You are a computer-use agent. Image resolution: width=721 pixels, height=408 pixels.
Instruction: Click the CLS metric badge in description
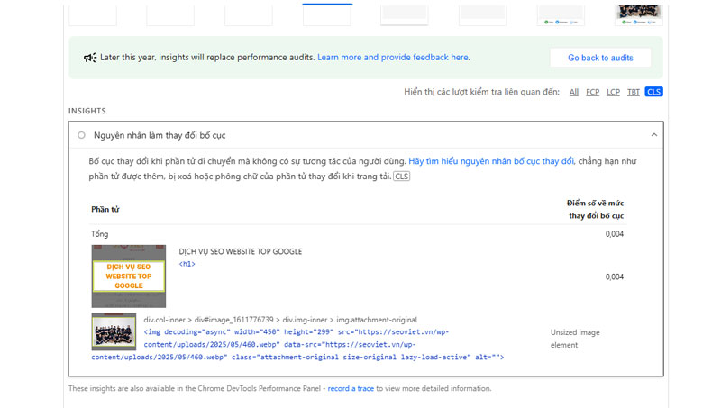pos(401,177)
